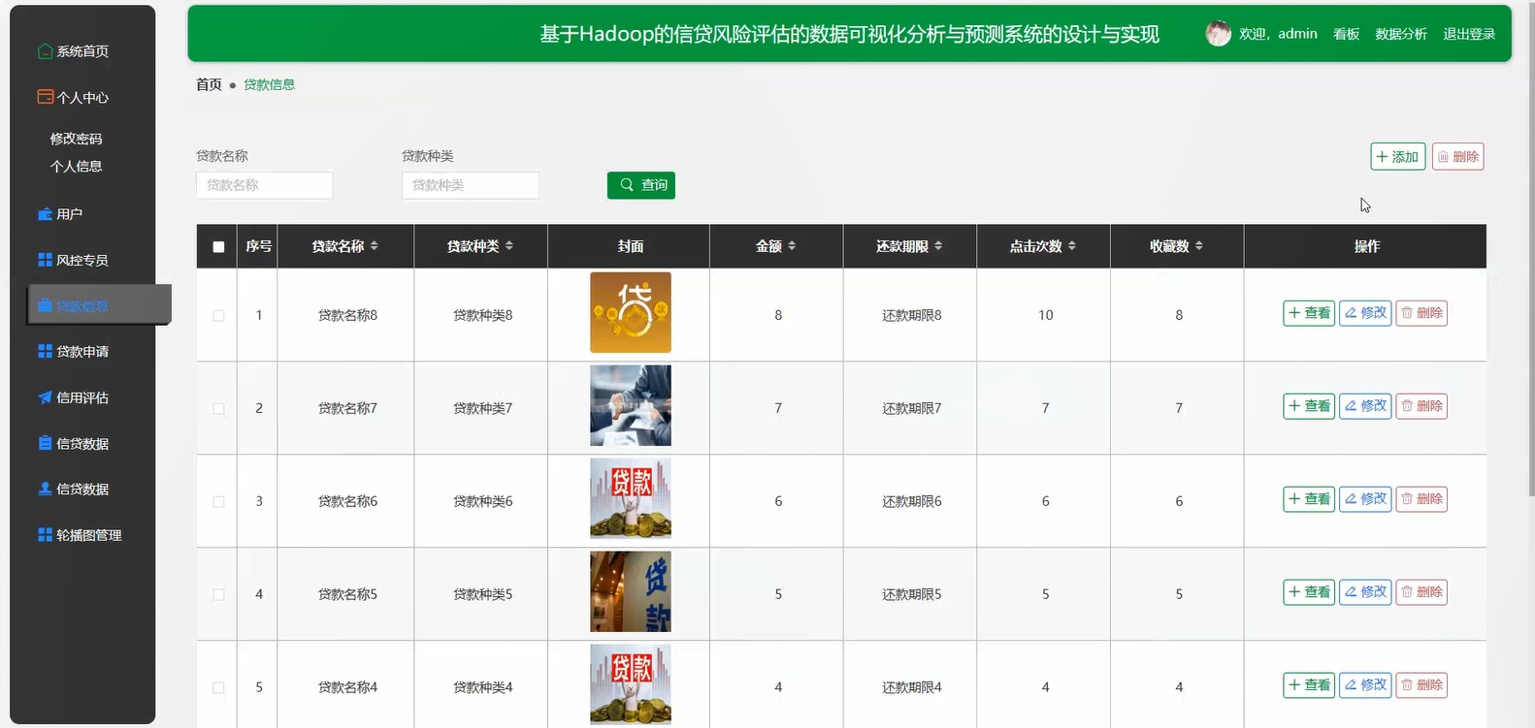
Task: Go to 首页 breadcrumb
Action: [209, 84]
